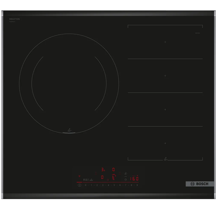Tap the timer readout showing 160

pos(134,179)
